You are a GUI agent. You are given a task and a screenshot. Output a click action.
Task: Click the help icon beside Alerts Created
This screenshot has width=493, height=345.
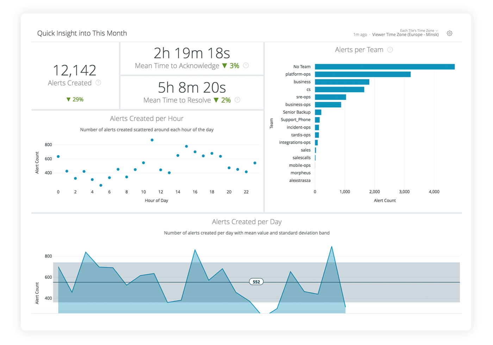[x=99, y=83]
